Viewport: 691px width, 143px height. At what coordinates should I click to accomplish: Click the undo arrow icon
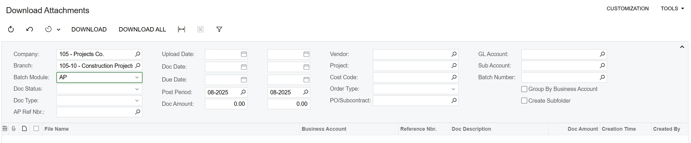[29, 29]
